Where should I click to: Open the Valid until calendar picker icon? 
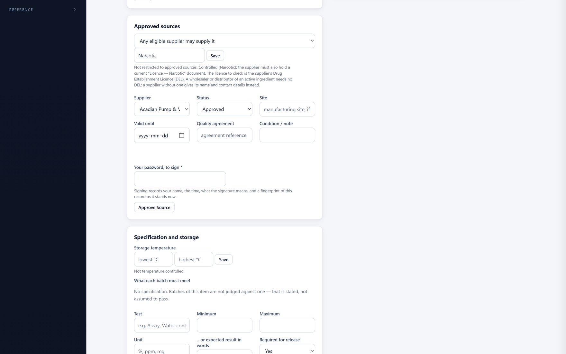coord(182,135)
